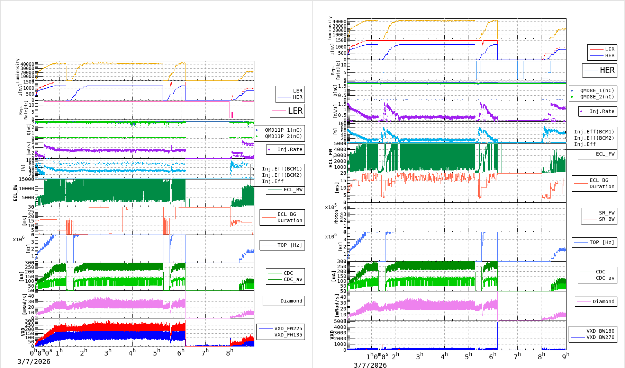Screen dimensions: 625x368
Task: Click the ECL_BW y-axis title
Action: pos(15,193)
